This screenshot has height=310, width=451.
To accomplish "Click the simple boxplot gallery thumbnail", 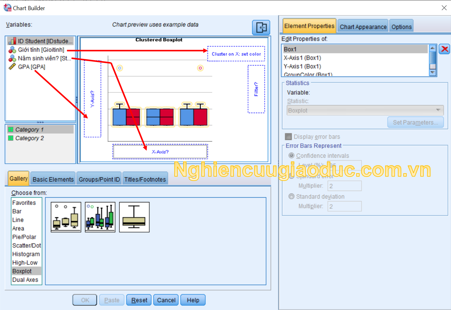I will 66,217.
